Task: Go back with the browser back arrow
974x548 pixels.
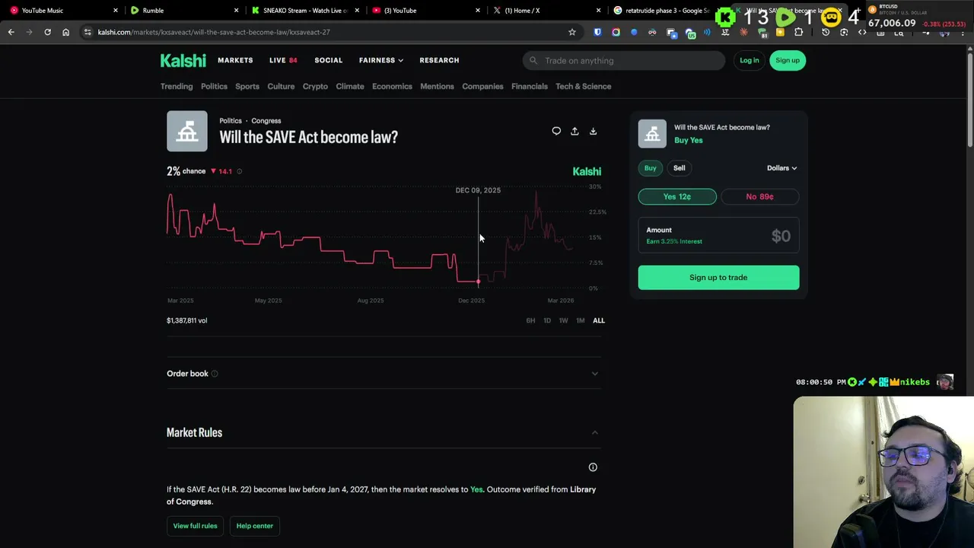Action: coord(11,32)
